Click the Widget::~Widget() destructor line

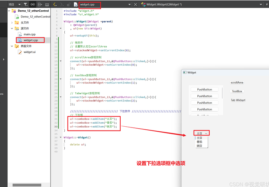[x=77, y=137]
